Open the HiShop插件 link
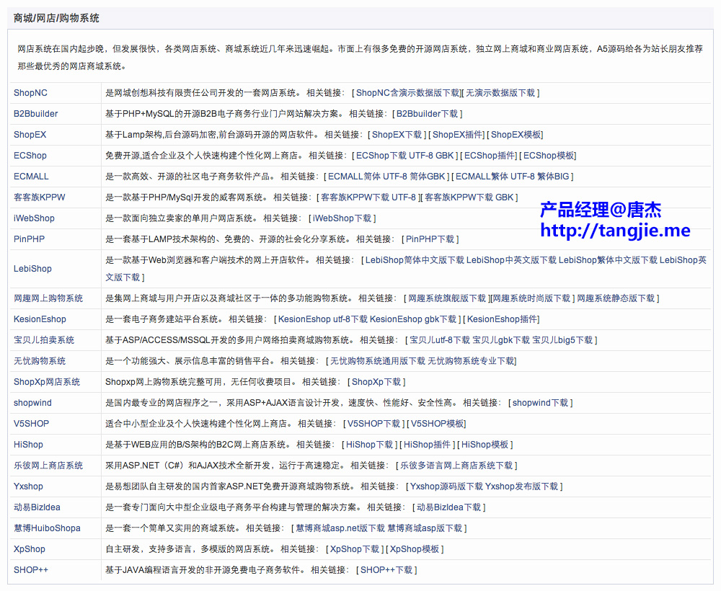Viewport: 721px width, 591px height. (x=427, y=445)
